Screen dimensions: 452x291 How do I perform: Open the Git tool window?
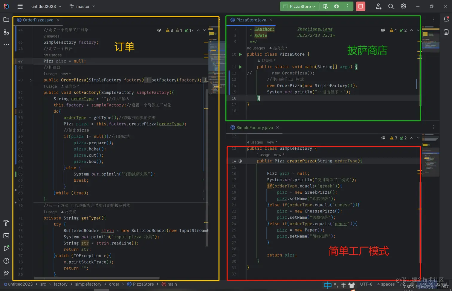(x=6, y=273)
